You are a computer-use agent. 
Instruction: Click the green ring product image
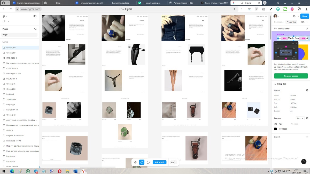(x=125, y=132)
